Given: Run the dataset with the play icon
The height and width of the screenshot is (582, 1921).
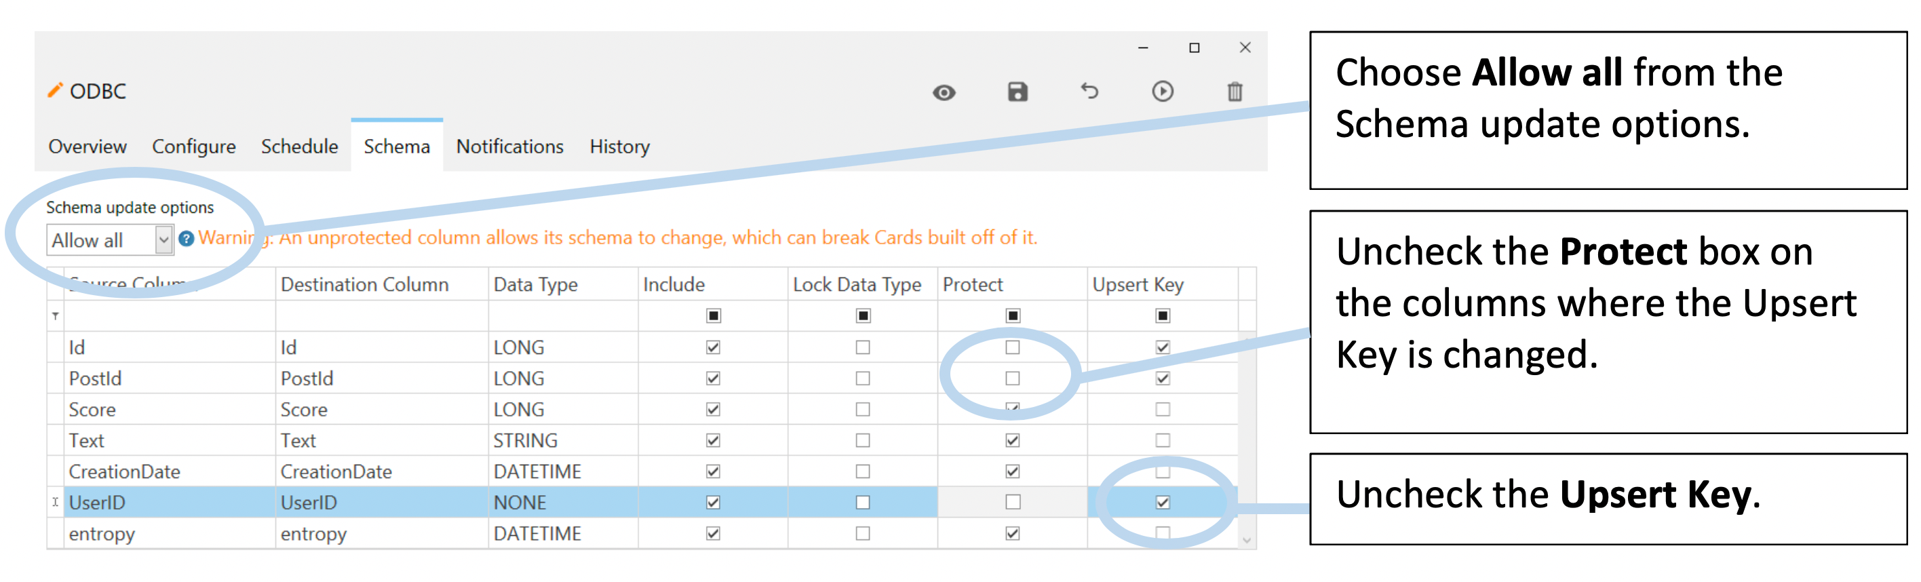Looking at the screenshot, I should pos(1163,91).
